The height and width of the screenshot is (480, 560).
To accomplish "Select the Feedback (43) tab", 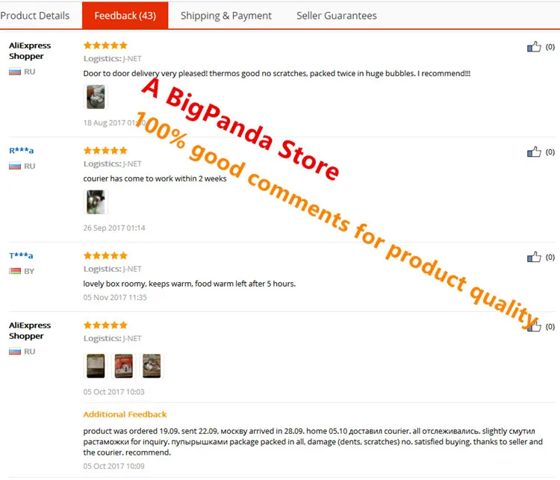I will click(125, 16).
